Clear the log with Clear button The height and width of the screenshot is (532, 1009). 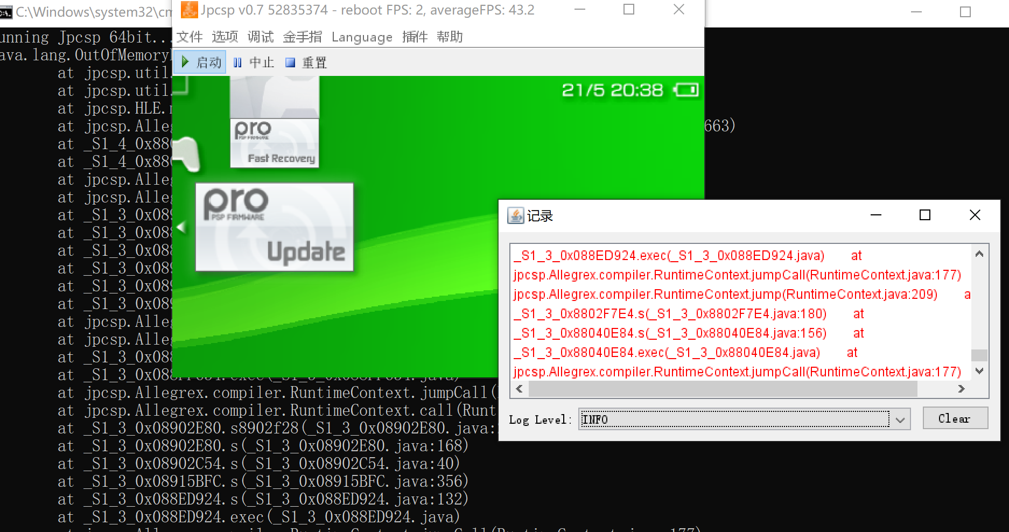[x=955, y=418]
